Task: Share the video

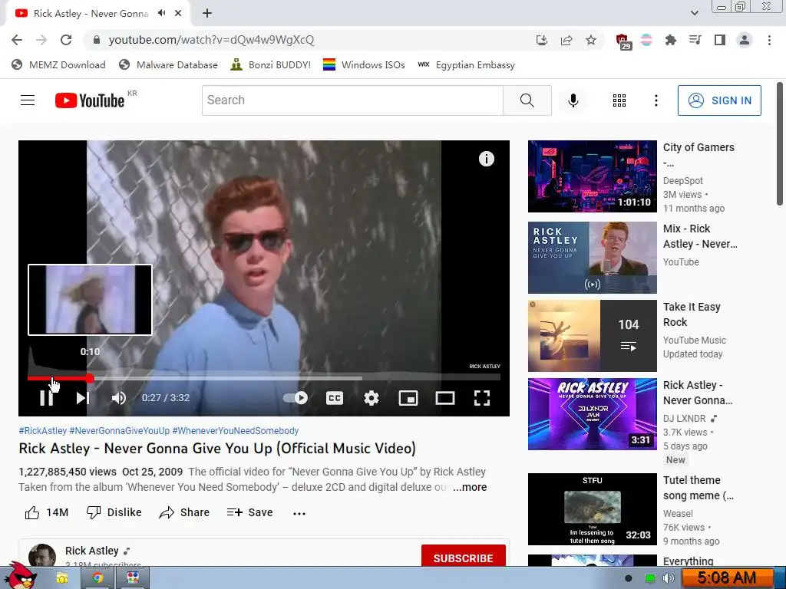Action: pos(184,512)
